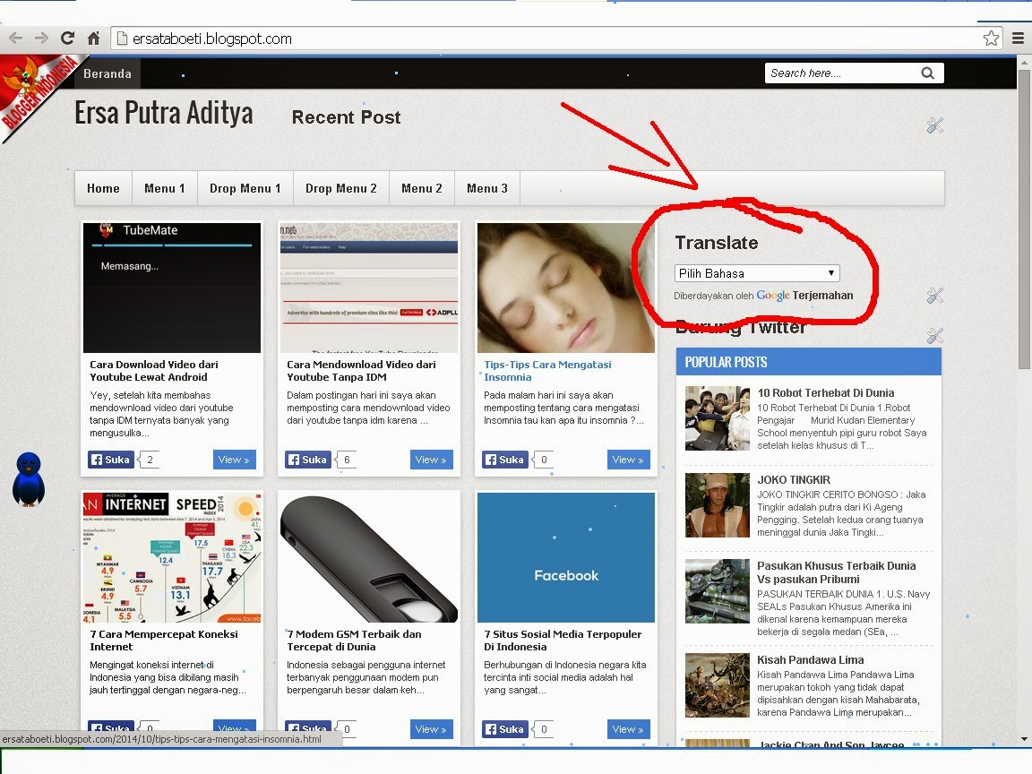Open the black GSM modem thumbnail
Screen dimensions: 1032x774
pyautogui.click(x=368, y=557)
